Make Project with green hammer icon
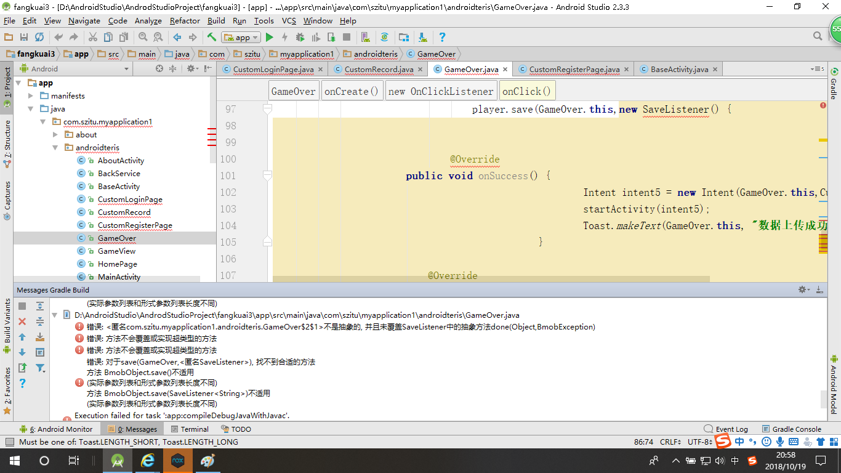 pyautogui.click(x=212, y=38)
